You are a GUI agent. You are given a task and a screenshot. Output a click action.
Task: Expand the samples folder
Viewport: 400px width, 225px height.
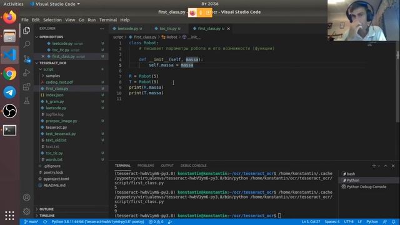[x=52, y=76]
